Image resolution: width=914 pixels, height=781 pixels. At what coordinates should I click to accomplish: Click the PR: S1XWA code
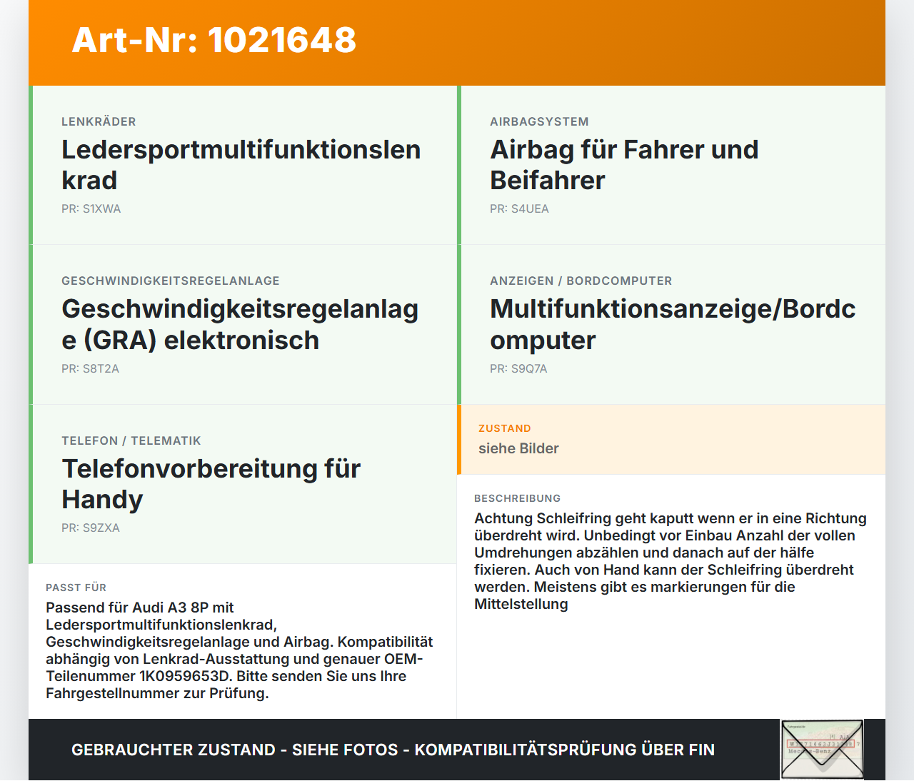(x=91, y=209)
